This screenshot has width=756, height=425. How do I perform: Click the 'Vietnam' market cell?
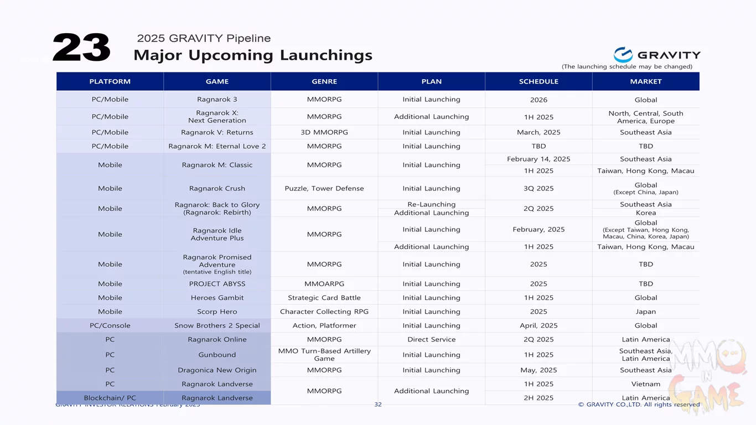click(646, 384)
